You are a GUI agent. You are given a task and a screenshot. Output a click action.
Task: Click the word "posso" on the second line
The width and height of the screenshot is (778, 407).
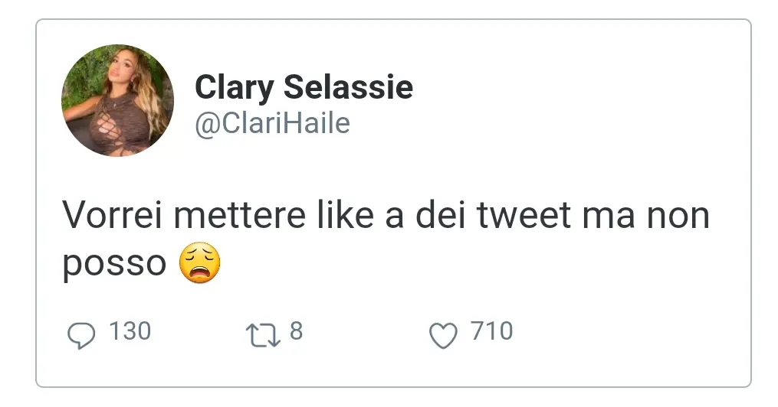coord(114,264)
